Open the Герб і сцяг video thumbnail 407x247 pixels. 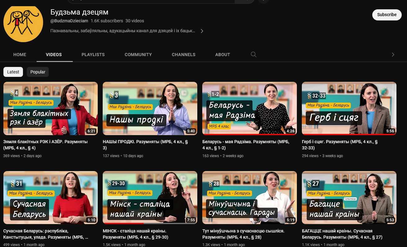click(349, 108)
